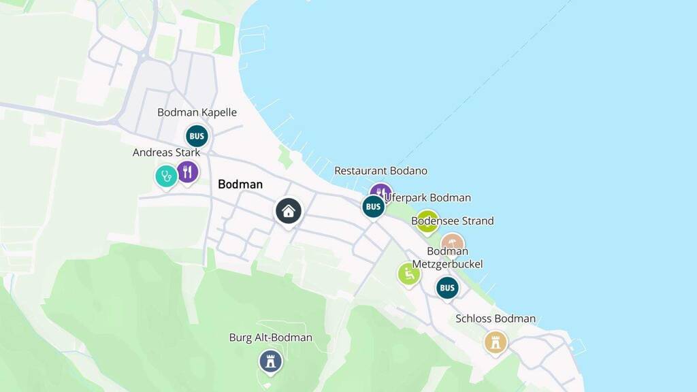The image size is (697, 392).
Task: Click the Bodman Kapelle bus stop marker
Action: 197,136
